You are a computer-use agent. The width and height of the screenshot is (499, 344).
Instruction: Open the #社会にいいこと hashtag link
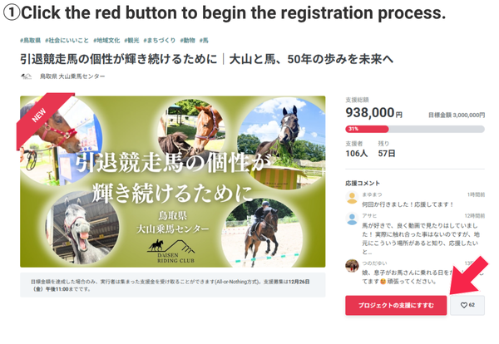click(x=67, y=41)
